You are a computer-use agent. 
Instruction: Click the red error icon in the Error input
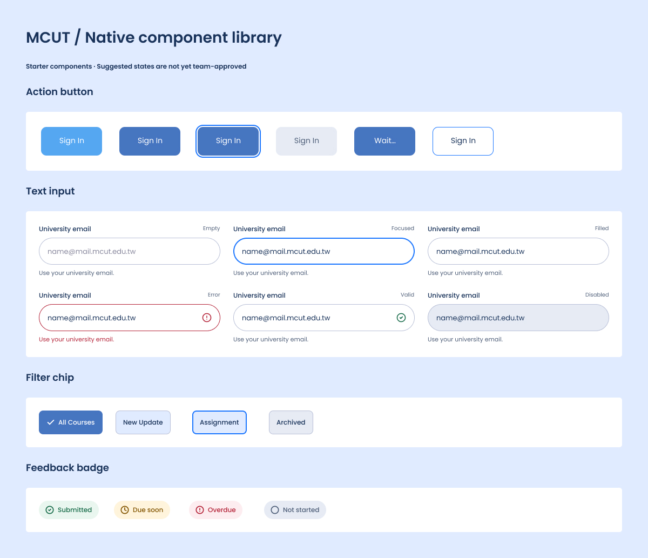[x=207, y=318]
